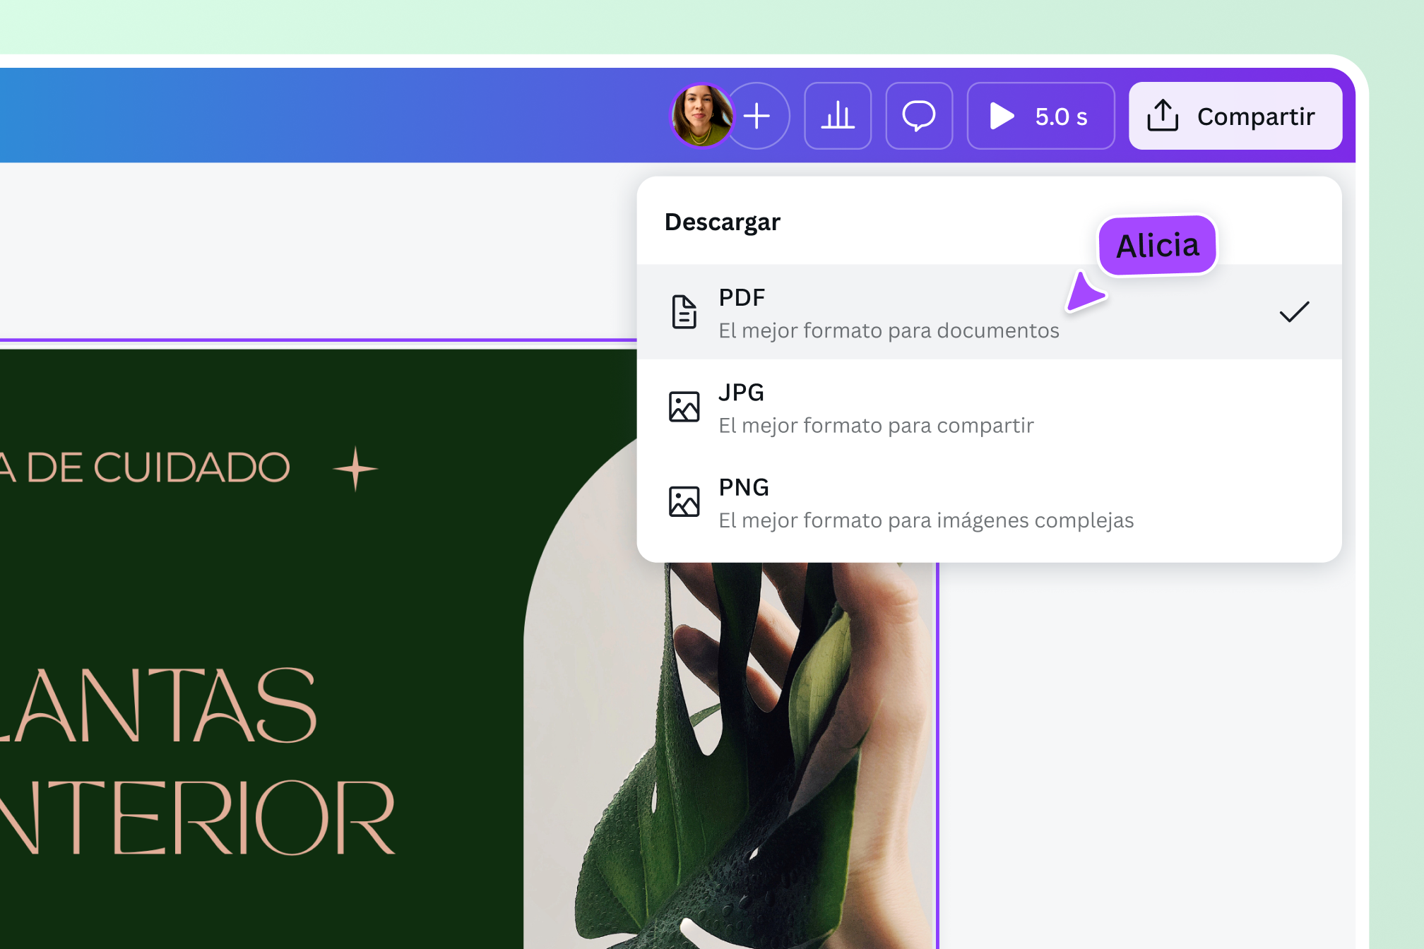This screenshot has width=1424, height=949.
Task: Open the user profile avatar
Action: [701, 116]
